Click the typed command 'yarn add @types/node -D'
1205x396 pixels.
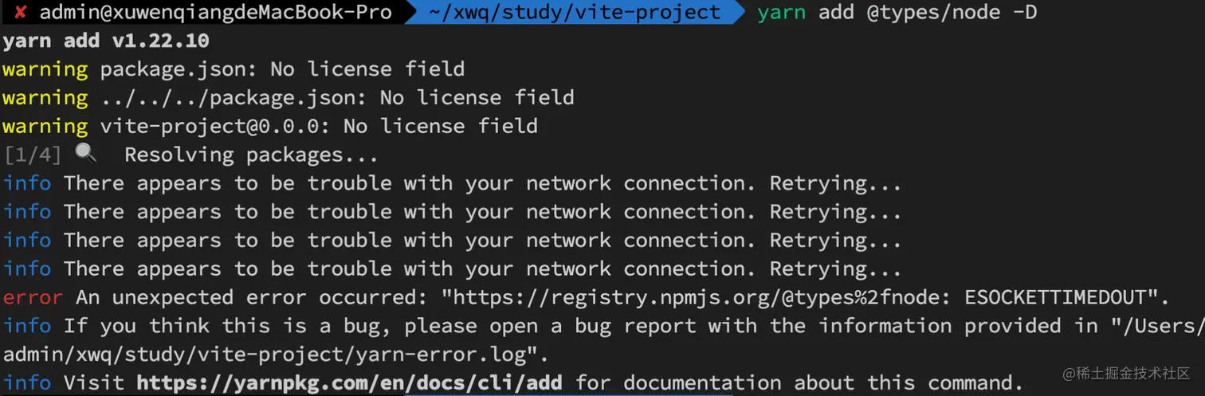point(897,12)
